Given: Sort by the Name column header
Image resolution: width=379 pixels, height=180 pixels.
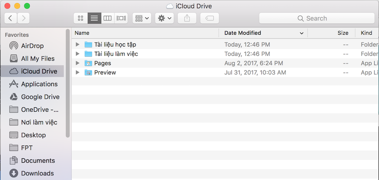Looking at the screenshot, I should pos(82,33).
